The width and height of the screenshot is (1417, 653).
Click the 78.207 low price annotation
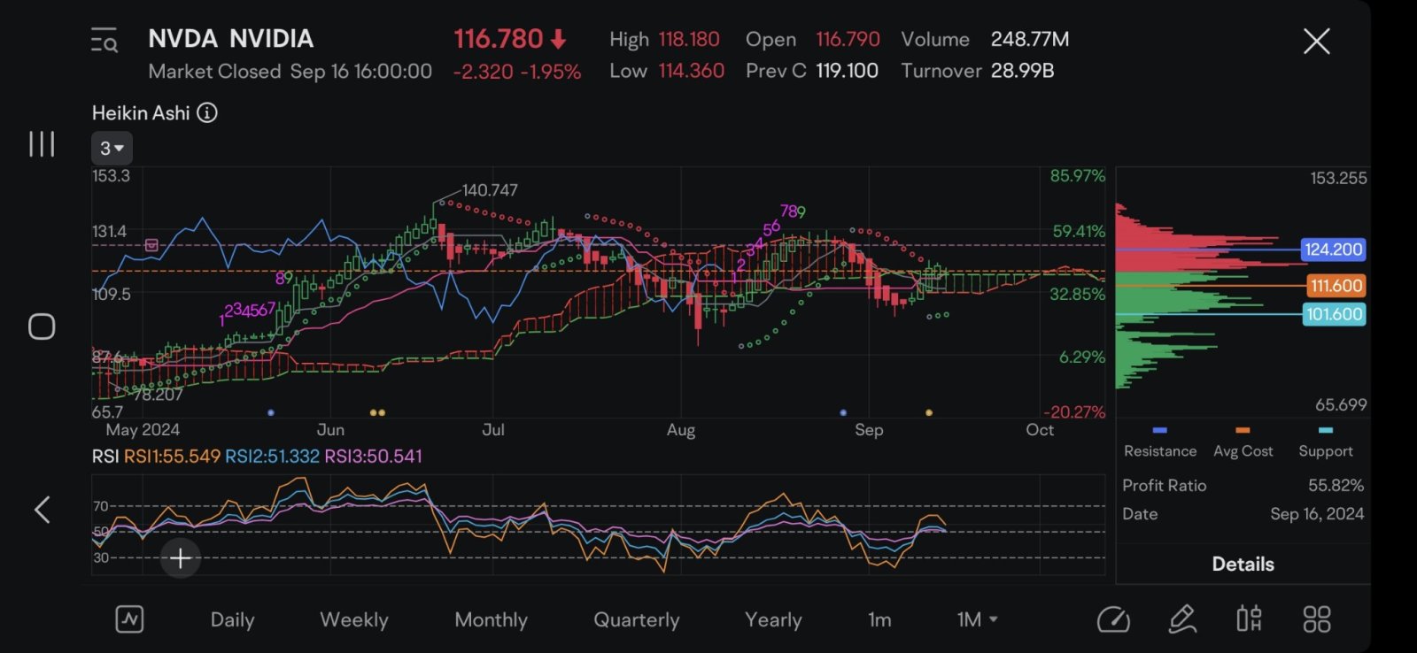(x=158, y=395)
